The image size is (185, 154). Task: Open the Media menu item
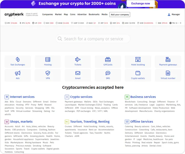click(x=104, y=14)
